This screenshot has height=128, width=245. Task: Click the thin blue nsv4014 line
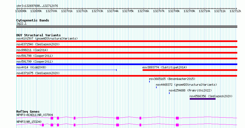coord(66,70)
